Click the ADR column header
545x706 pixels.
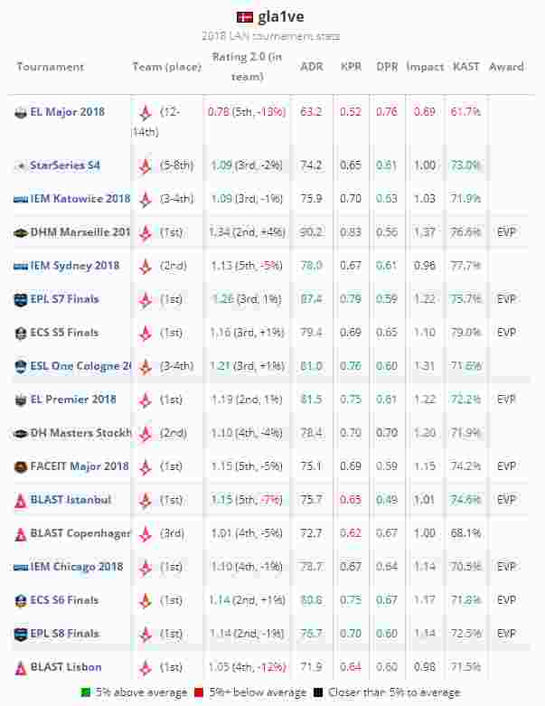[x=311, y=67]
